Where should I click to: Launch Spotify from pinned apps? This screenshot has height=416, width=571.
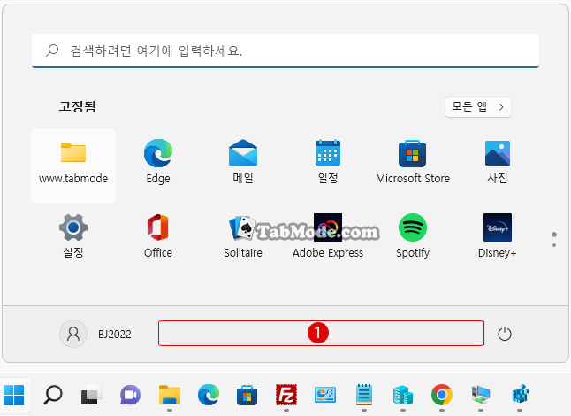pos(413,236)
